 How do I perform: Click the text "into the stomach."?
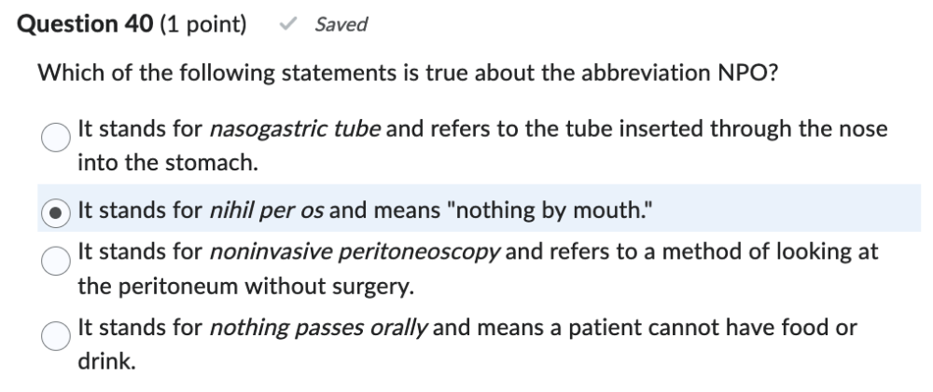(167, 163)
